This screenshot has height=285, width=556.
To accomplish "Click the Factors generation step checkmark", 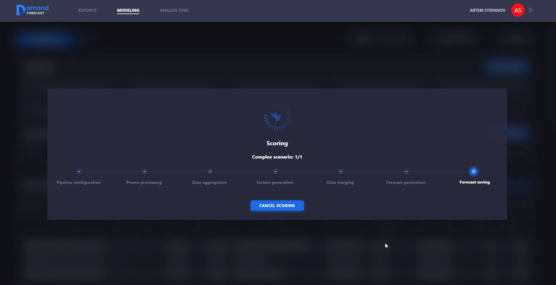I will 275,171.
